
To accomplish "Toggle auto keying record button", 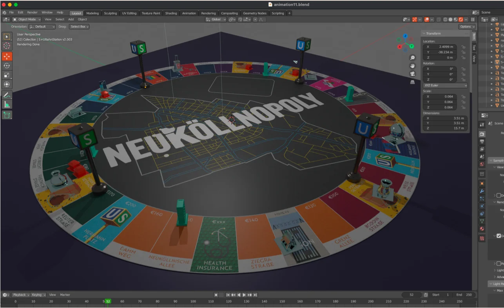I will click(x=216, y=295).
